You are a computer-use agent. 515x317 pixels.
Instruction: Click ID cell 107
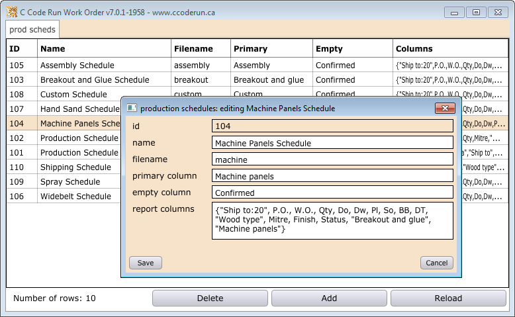[22, 109]
